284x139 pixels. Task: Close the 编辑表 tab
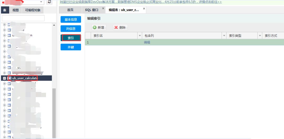(144, 8)
